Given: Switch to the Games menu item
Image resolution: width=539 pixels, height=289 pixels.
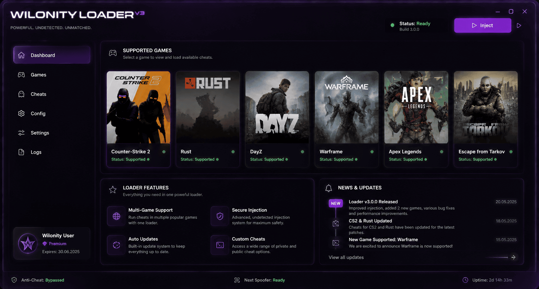Looking at the screenshot, I should (38, 75).
